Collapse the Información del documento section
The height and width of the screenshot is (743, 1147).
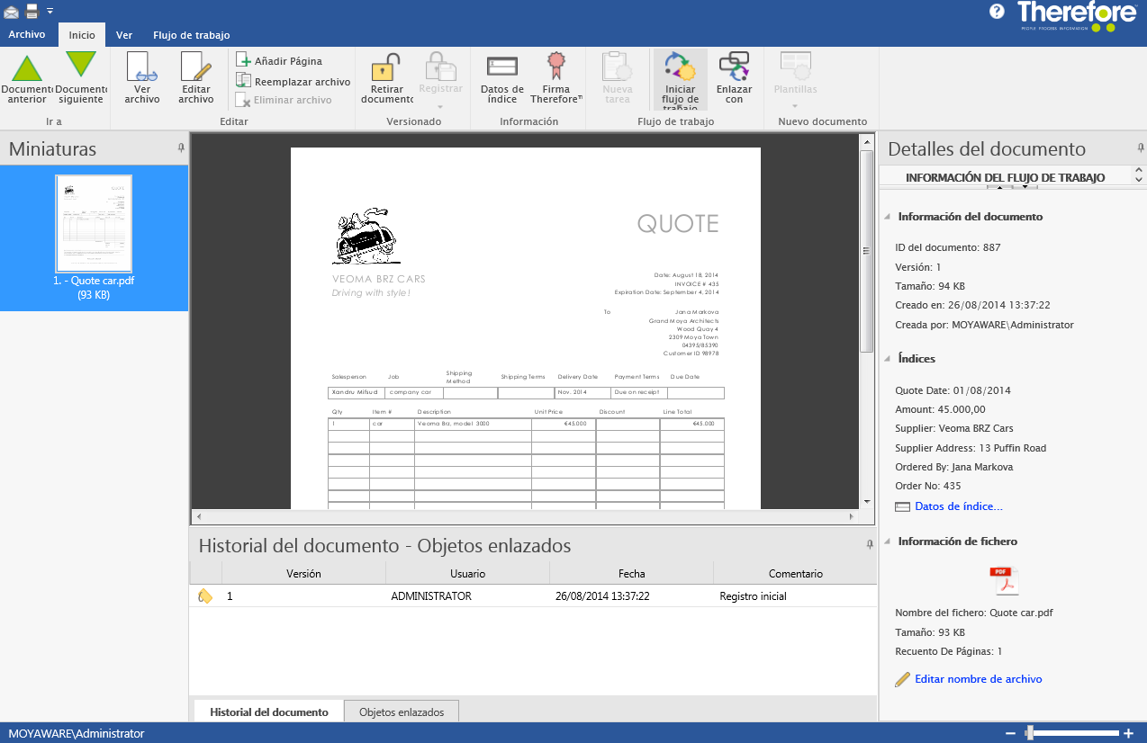889,217
